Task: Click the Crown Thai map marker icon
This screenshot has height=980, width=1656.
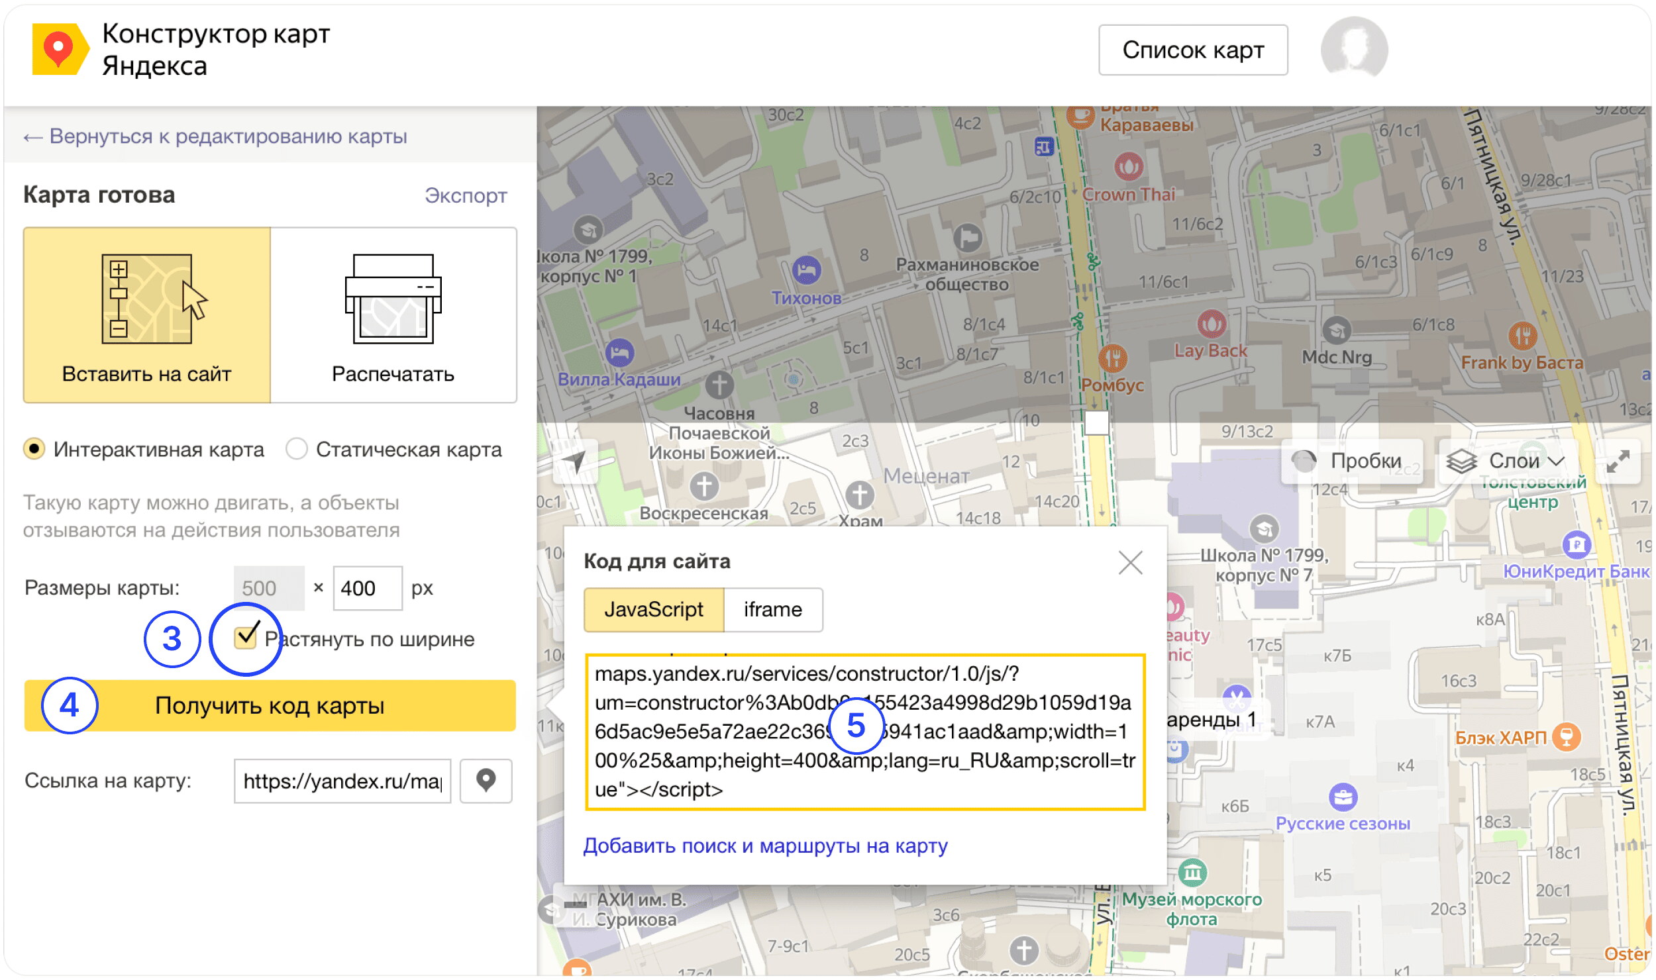Action: [1128, 166]
